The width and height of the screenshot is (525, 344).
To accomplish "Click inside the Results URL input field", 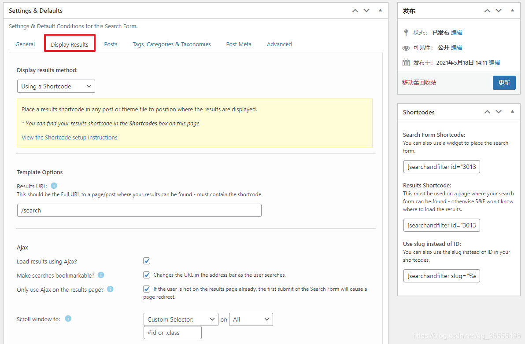I will pyautogui.click(x=139, y=210).
